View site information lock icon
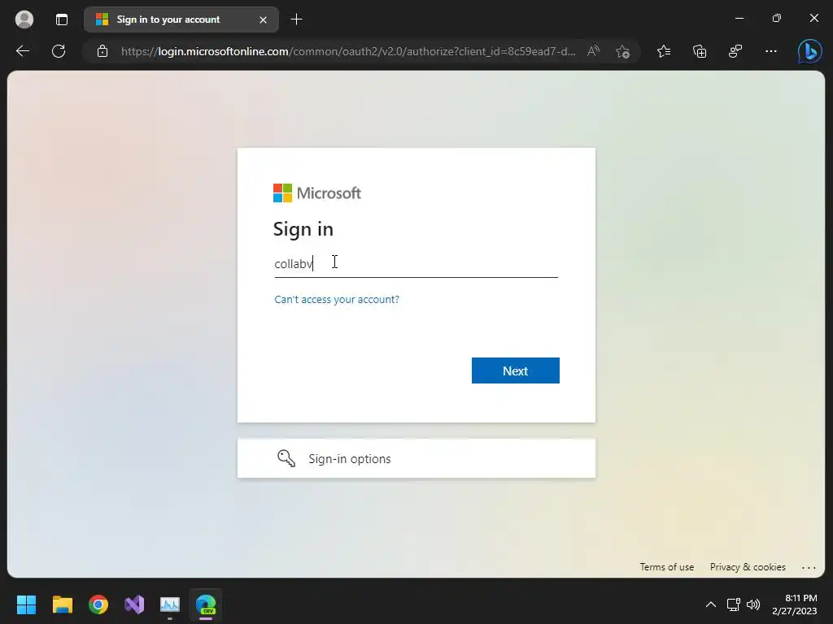Screen dimensions: 833x624 (102, 51)
